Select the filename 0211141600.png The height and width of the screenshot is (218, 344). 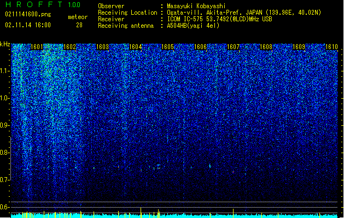pos(28,14)
